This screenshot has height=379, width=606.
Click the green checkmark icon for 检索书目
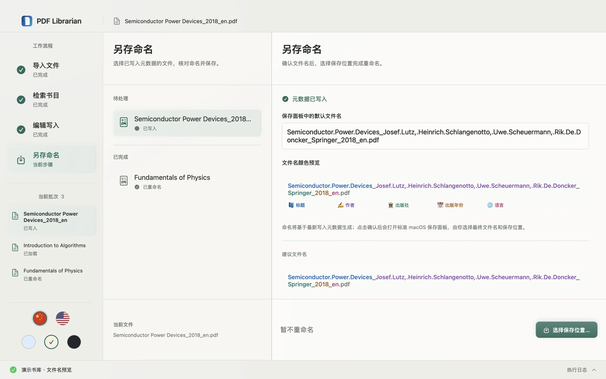pyautogui.click(x=21, y=100)
